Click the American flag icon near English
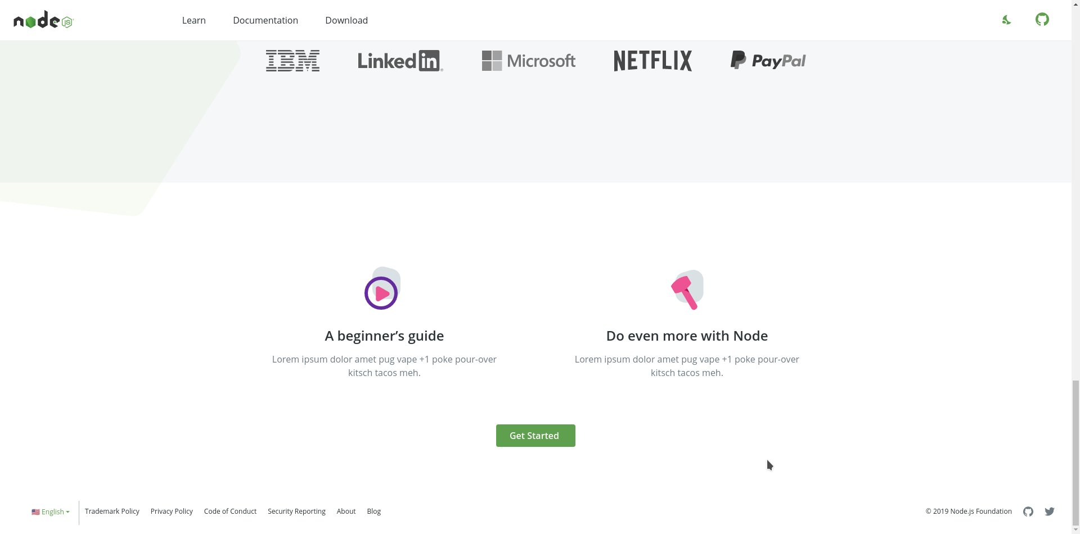The image size is (1080, 534). coord(36,512)
